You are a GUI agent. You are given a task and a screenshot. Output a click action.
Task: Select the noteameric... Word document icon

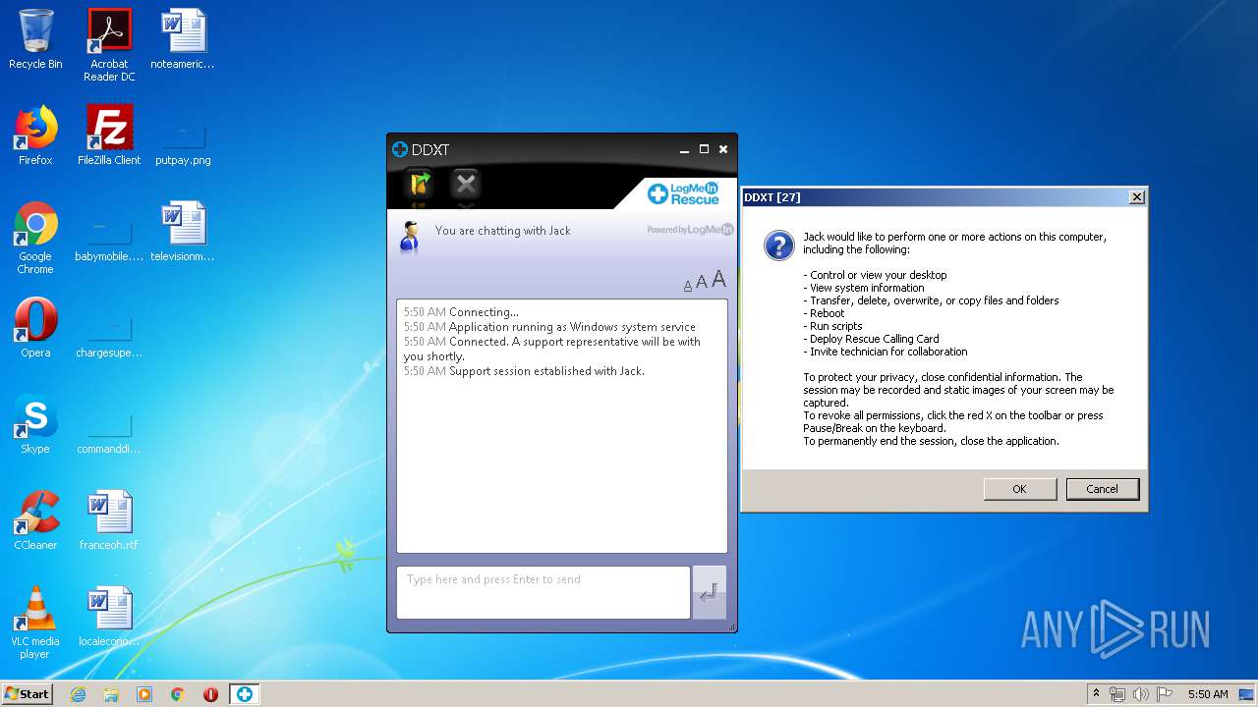point(183,40)
